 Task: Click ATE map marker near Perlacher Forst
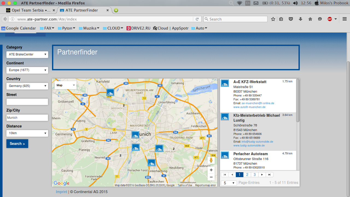151,163
